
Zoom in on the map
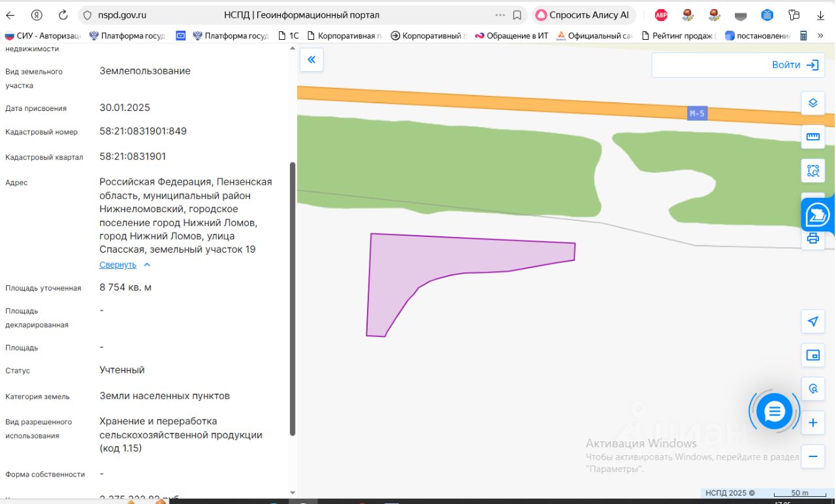pyautogui.click(x=813, y=423)
